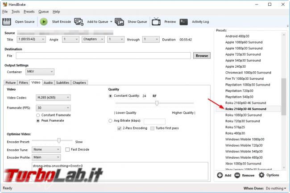The height and width of the screenshot is (193, 290).
Task: Select Constant Framerate radio button
Action: (38, 115)
